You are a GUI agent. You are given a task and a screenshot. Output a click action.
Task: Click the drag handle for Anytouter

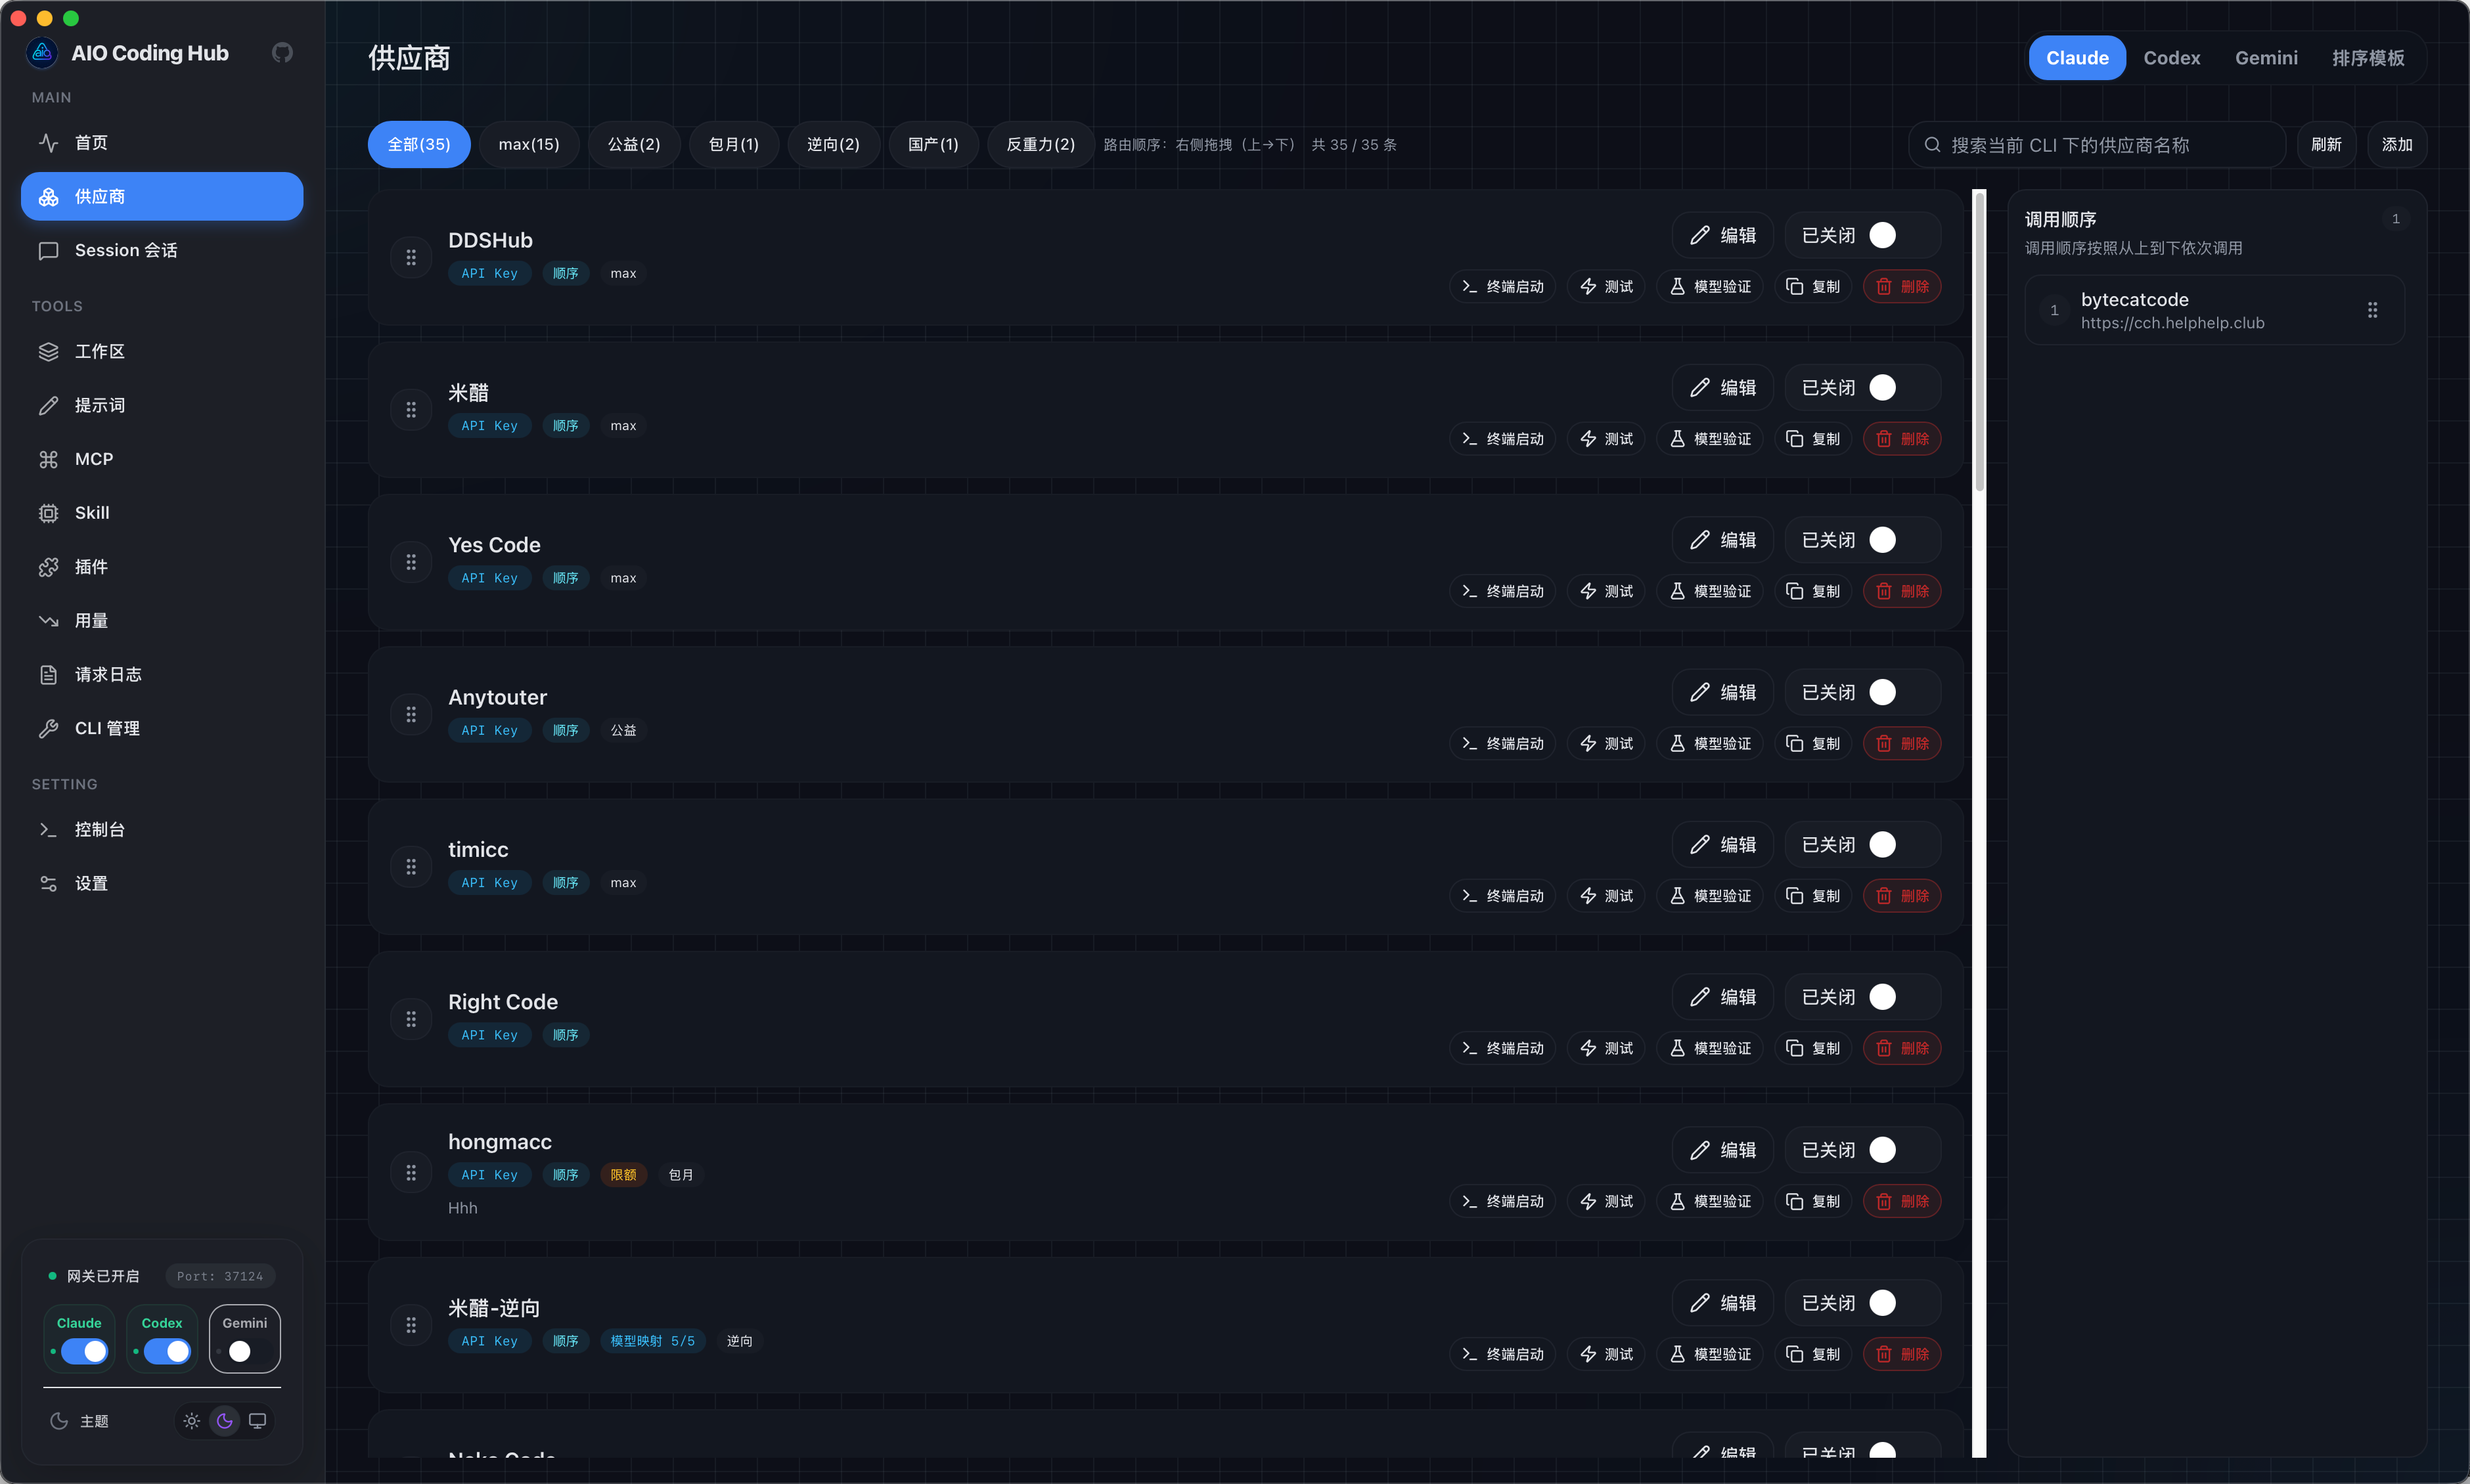pos(411,715)
